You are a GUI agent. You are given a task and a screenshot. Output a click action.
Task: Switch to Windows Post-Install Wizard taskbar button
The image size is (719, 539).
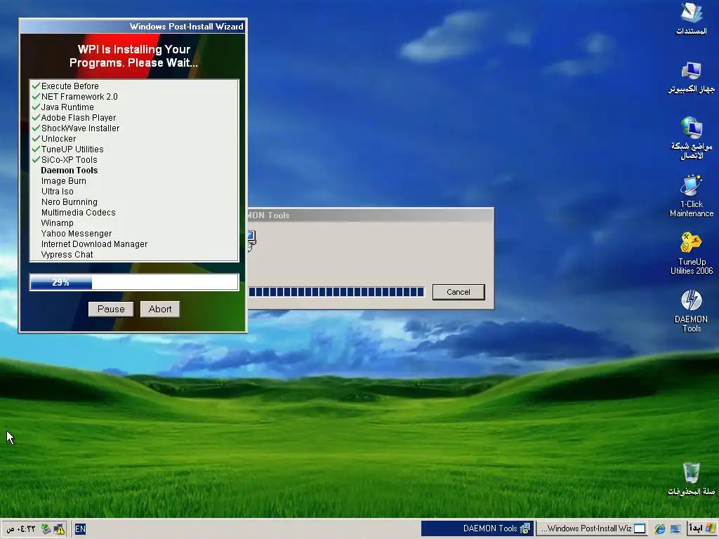click(593, 528)
